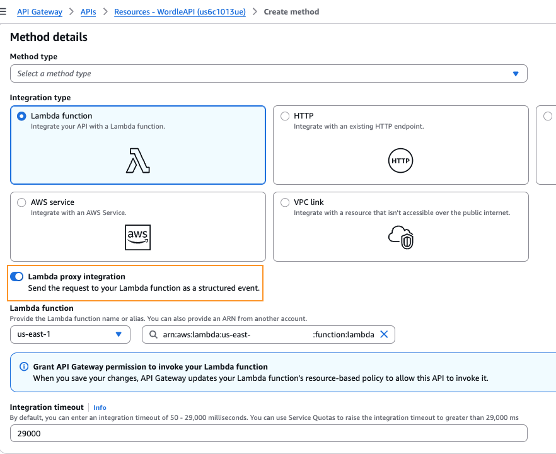Navigate to APIs breadcrumb link

(88, 11)
